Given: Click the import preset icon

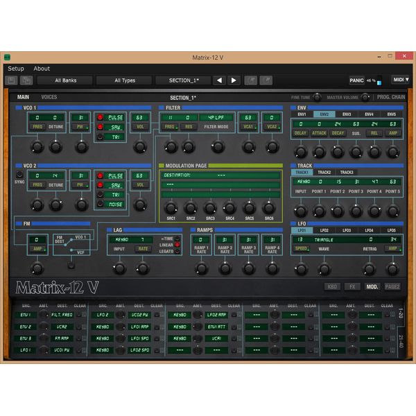Looking at the screenshot, I should tap(251, 80).
